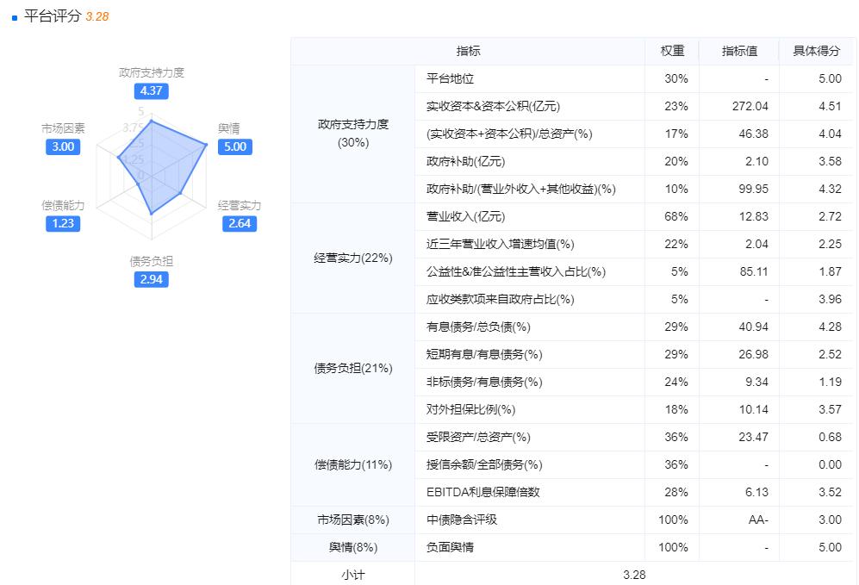The width and height of the screenshot is (859, 585).
Task: Click the 1.23 badge for 偿债能力
Action: click(63, 223)
